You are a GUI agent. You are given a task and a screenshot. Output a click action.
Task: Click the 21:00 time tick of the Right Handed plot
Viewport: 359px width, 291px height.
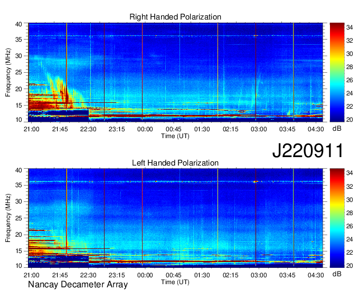pyautogui.click(x=31, y=129)
